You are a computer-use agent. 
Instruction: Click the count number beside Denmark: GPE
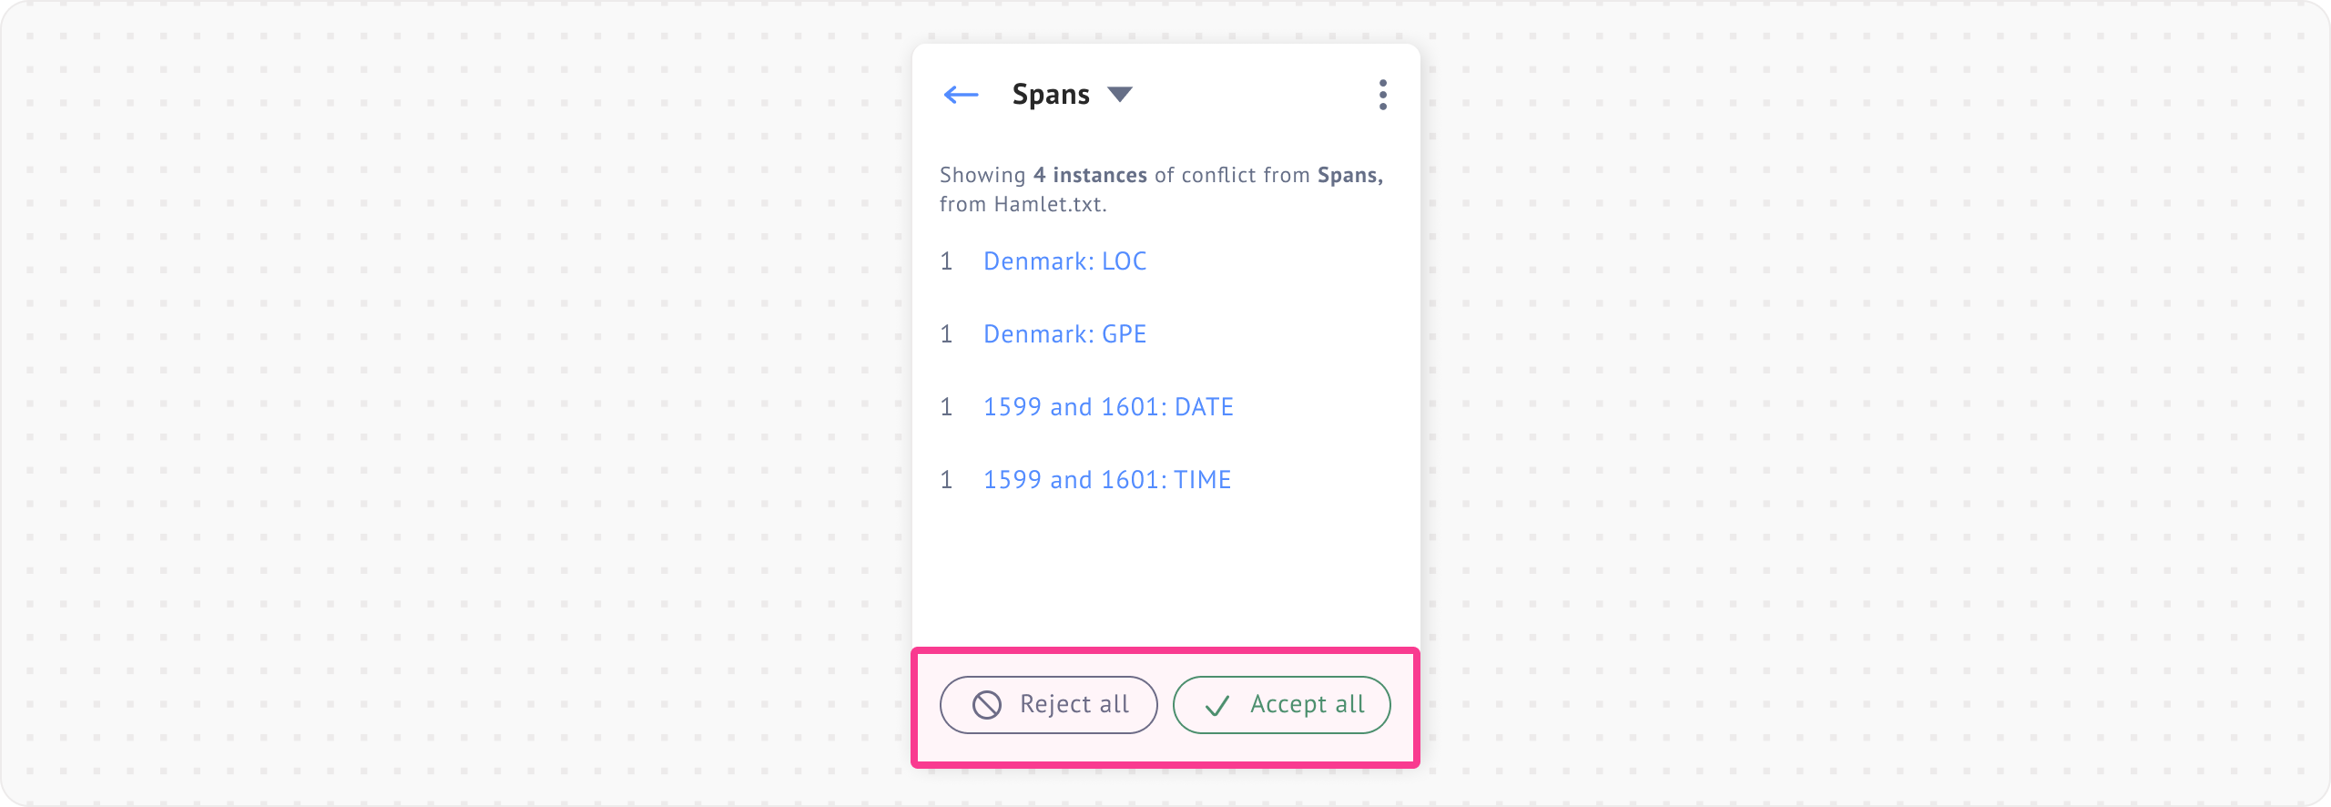pos(946,334)
